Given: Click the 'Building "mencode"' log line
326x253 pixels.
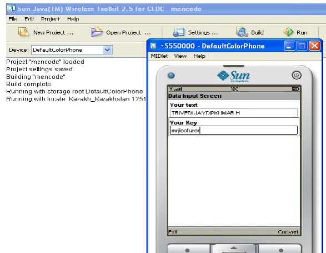Looking at the screenshot, I should coord(36,77).
